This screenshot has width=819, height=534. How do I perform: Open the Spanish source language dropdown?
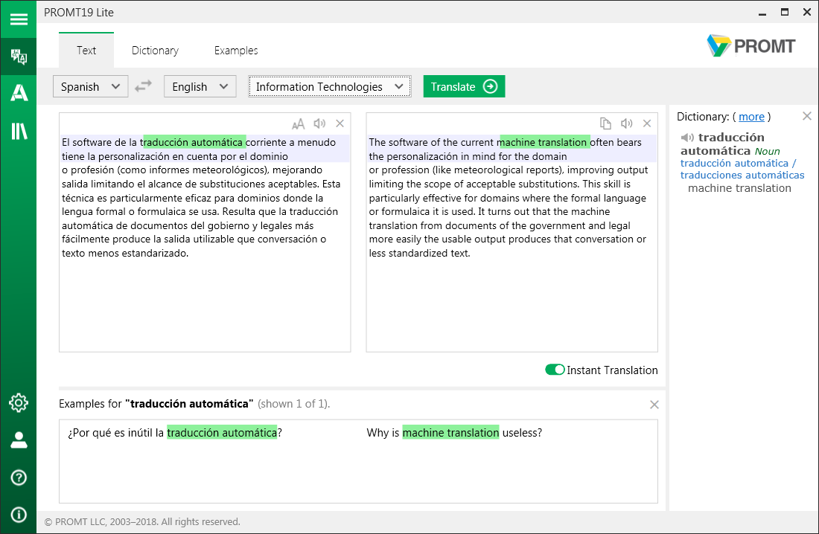pyautogui.click(x=90, y=86)
